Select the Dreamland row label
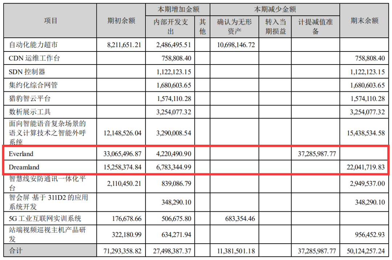Screen dimensions: 392x260 coord(24,167)
